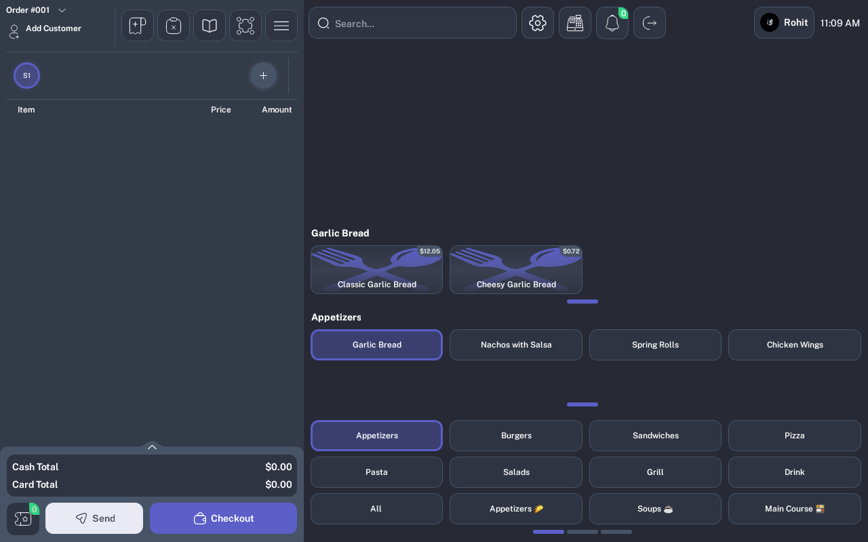Add Classic Garlic Bread item tile

coord(376,270)
